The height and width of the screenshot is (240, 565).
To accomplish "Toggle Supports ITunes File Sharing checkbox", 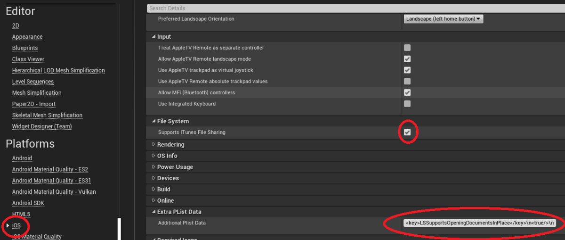I will [407, 132].
